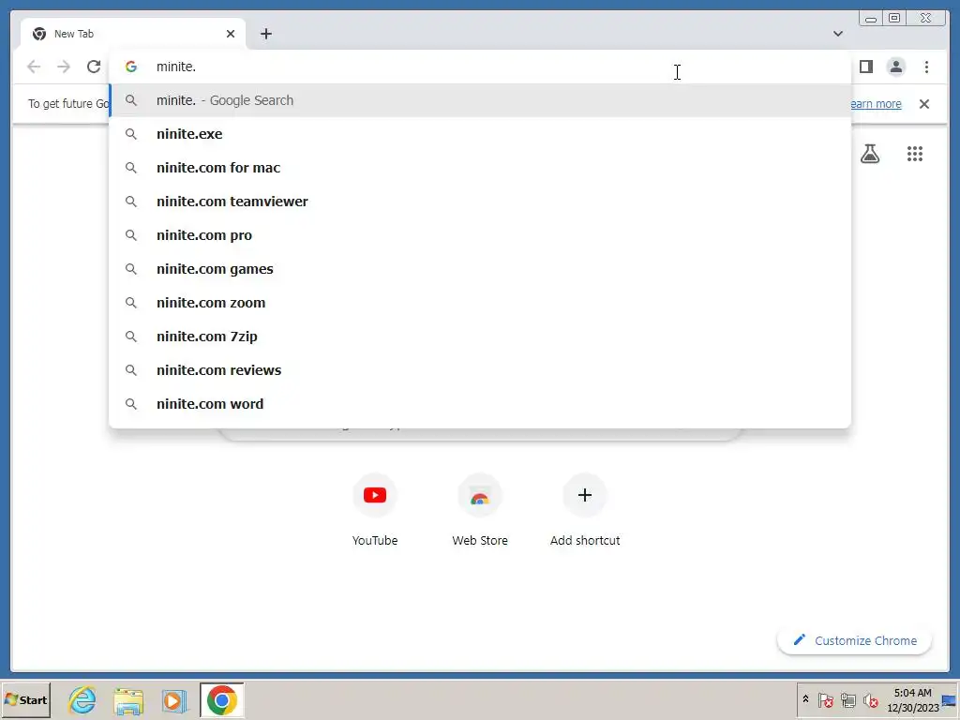Viewport: 960px width, 720px height.
Task: Open the tab search dropdown chevron
Action: 838,34
